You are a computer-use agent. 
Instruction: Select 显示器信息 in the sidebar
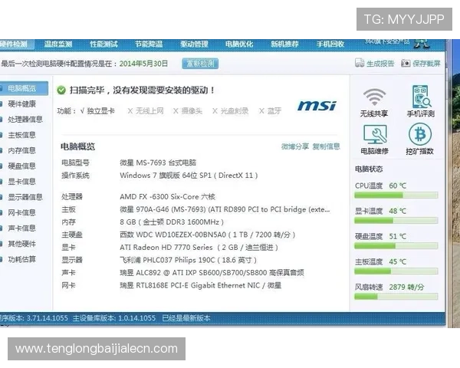[x=25, y=197]
